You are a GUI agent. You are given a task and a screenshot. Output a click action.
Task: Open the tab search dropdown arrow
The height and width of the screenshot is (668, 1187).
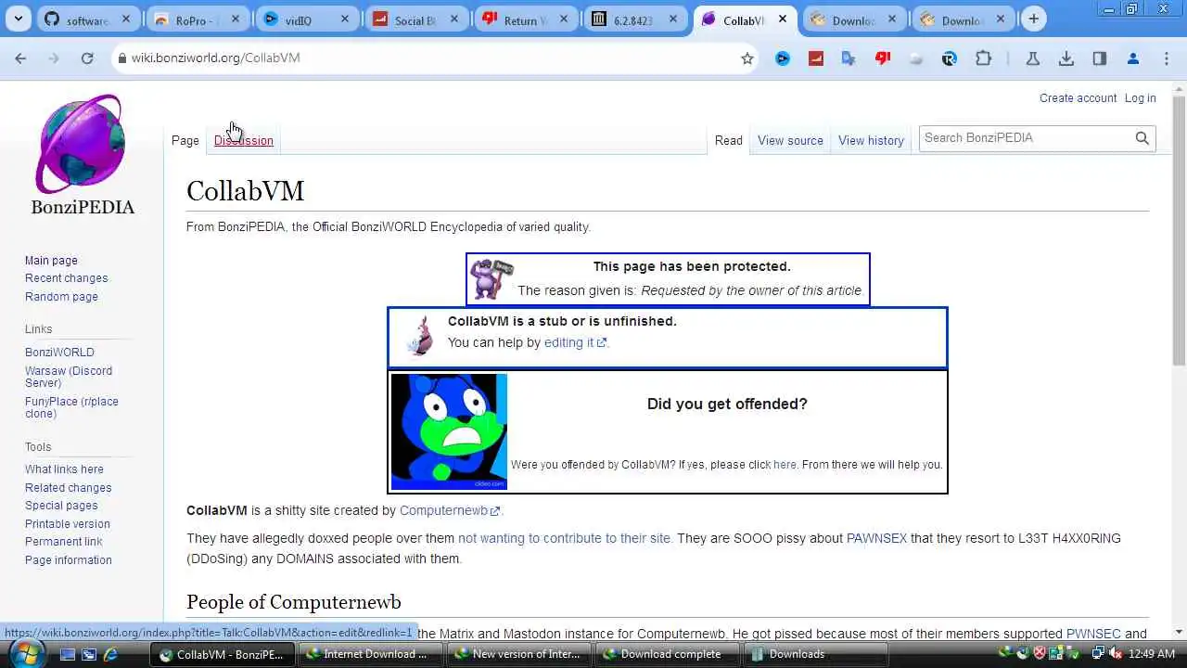tap(19, 19)
